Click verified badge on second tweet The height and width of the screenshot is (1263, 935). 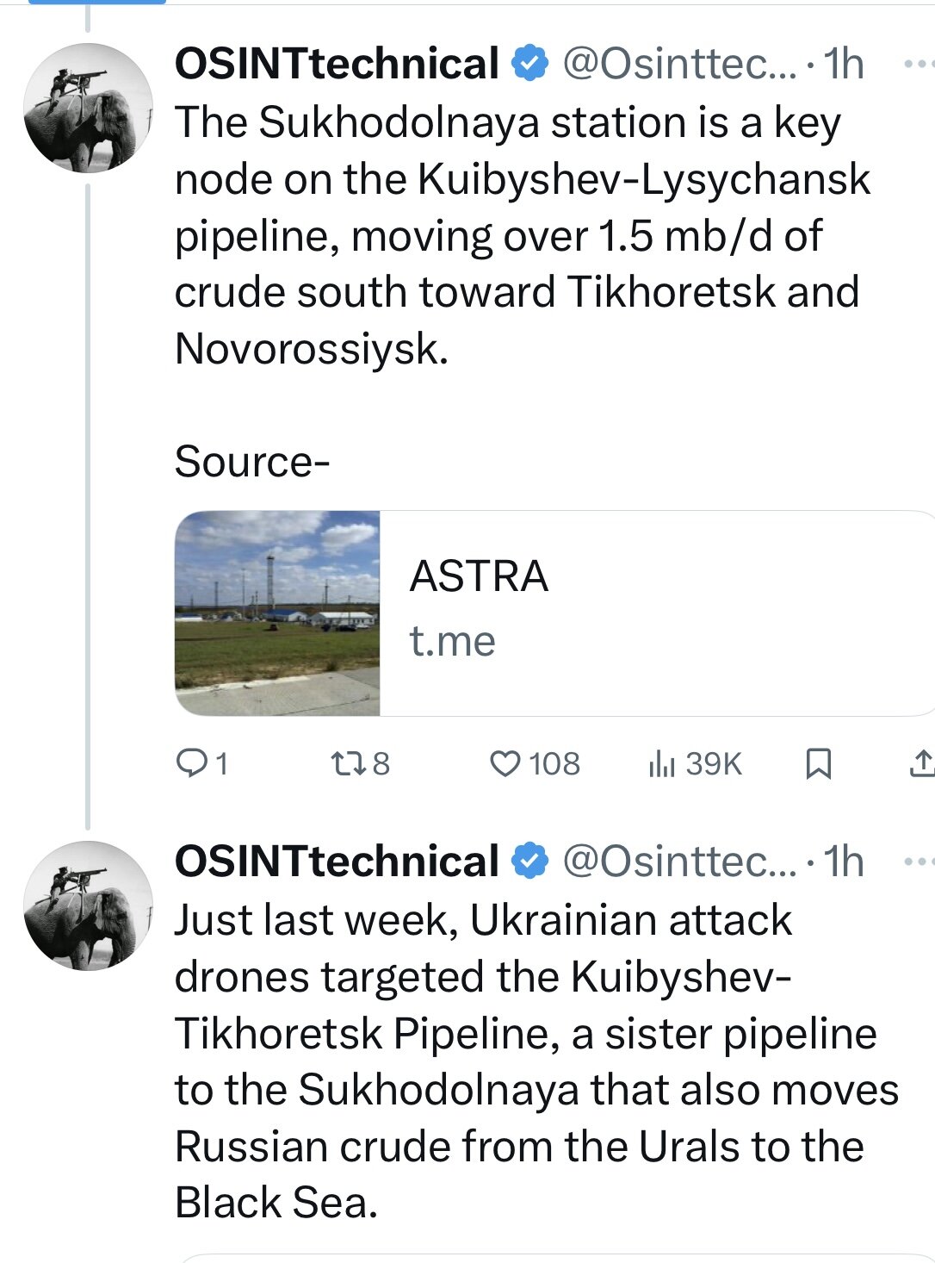(530, 862)
